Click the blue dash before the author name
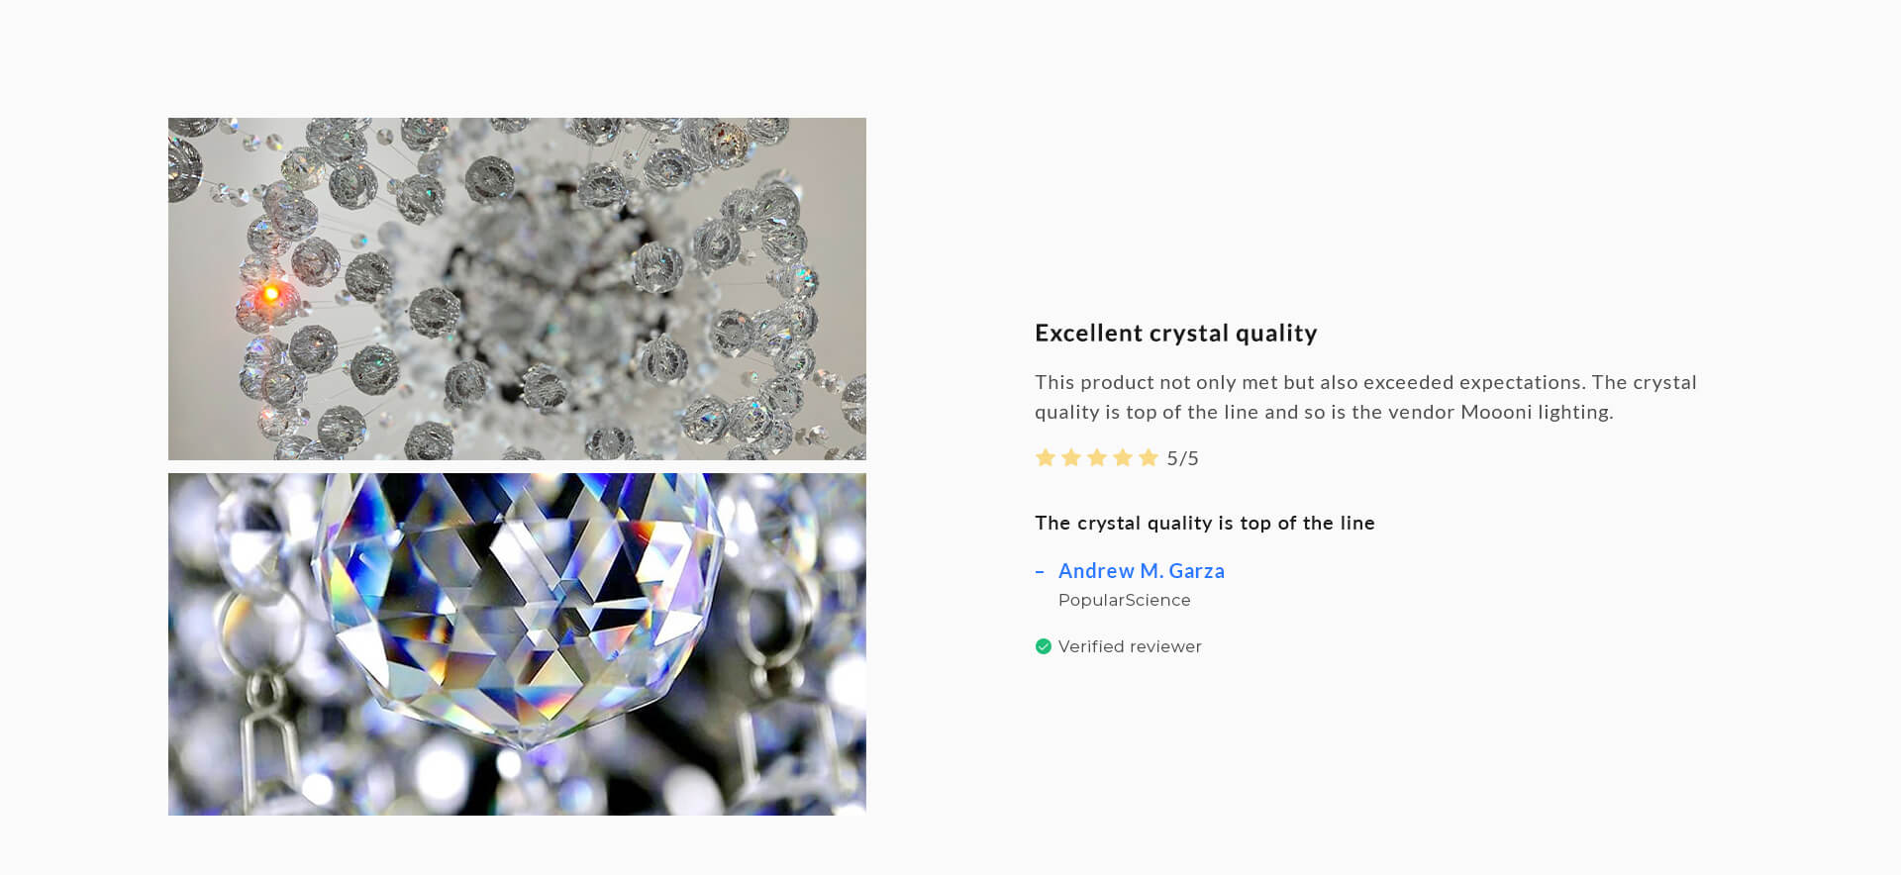Viewport: 1901px width, 875px height. click(x=1040, y=571)
